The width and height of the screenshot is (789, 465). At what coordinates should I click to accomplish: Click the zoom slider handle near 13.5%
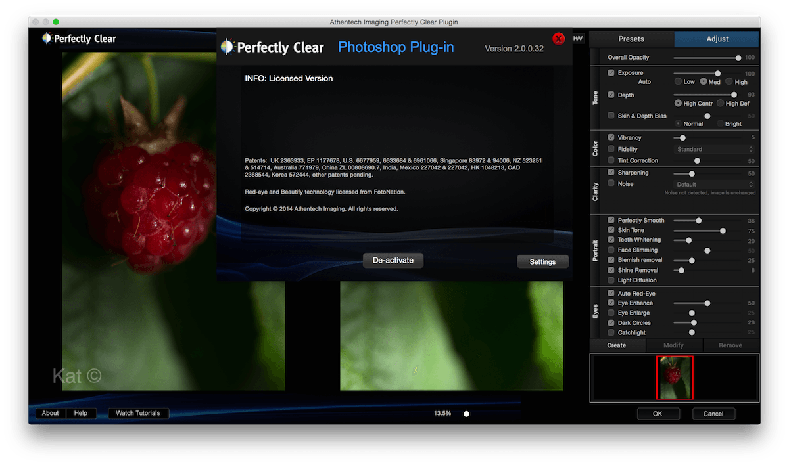pos(466,414)
